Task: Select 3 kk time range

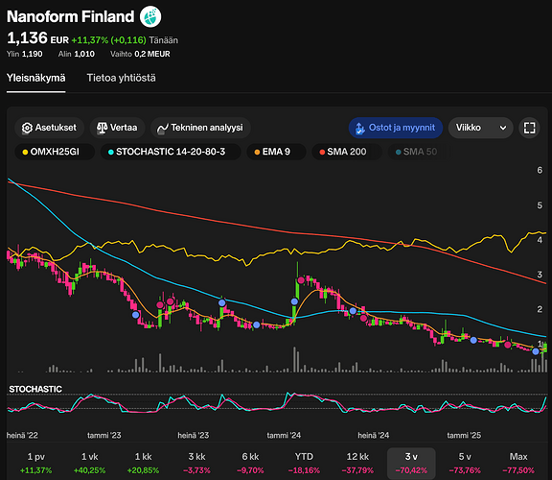Action: point(196,463)
